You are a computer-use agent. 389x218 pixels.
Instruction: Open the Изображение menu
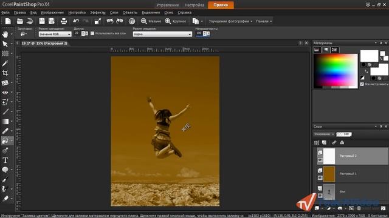(x=52, y=12)
